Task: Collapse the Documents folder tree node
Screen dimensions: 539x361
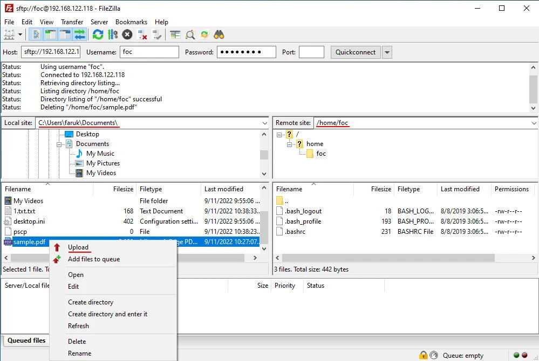Action: tap(60, 144)
